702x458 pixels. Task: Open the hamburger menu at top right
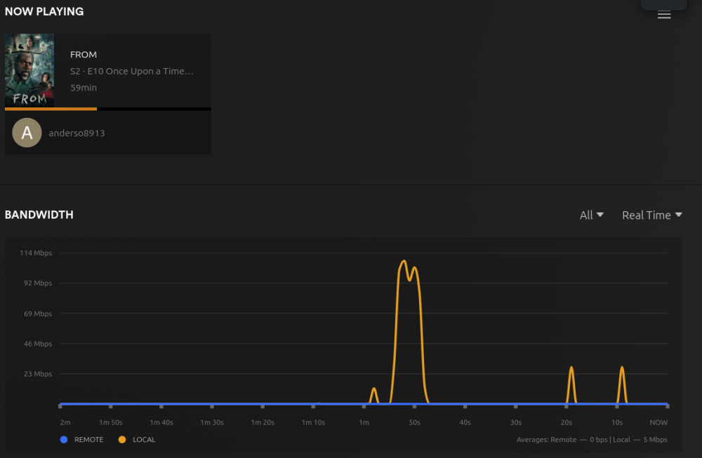point(663,15)
